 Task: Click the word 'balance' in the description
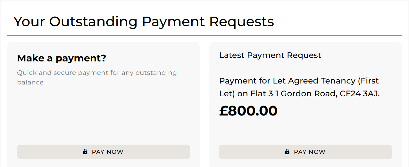point(30,82)
